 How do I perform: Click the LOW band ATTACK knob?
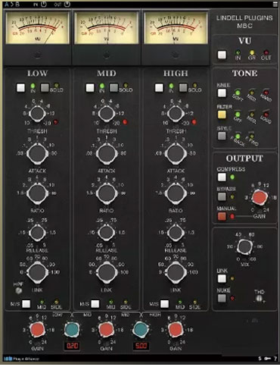pos(37,153)
